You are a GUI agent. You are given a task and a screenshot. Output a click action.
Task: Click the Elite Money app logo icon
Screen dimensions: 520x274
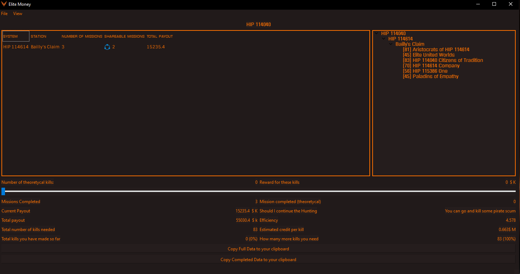tap(4, 4)
